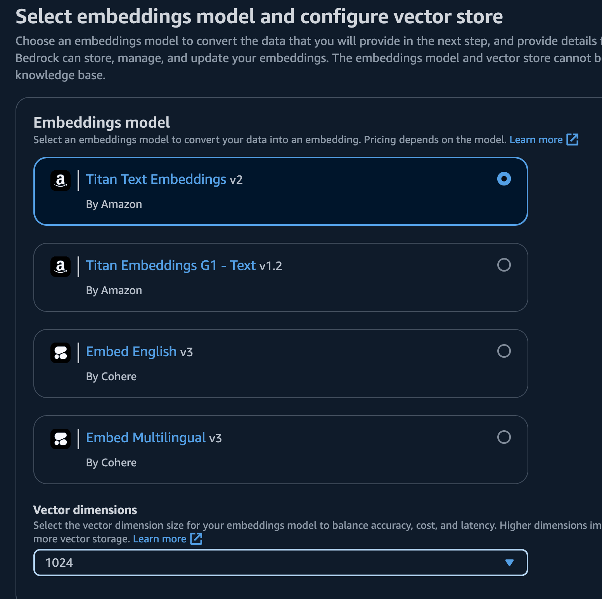Click the external link icon in Vector dimensions section
This screenshot has width=602, height=599.
[196, 538]
